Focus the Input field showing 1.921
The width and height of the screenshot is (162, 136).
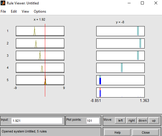(37, 121)
